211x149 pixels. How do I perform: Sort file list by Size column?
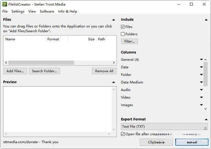click(x=82, y=39)
